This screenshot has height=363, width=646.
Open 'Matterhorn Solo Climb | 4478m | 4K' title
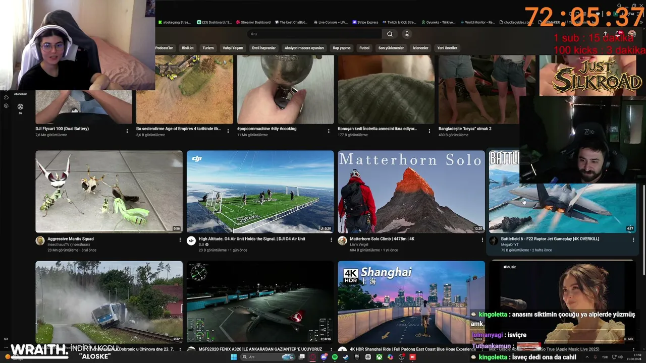point(382,239)
